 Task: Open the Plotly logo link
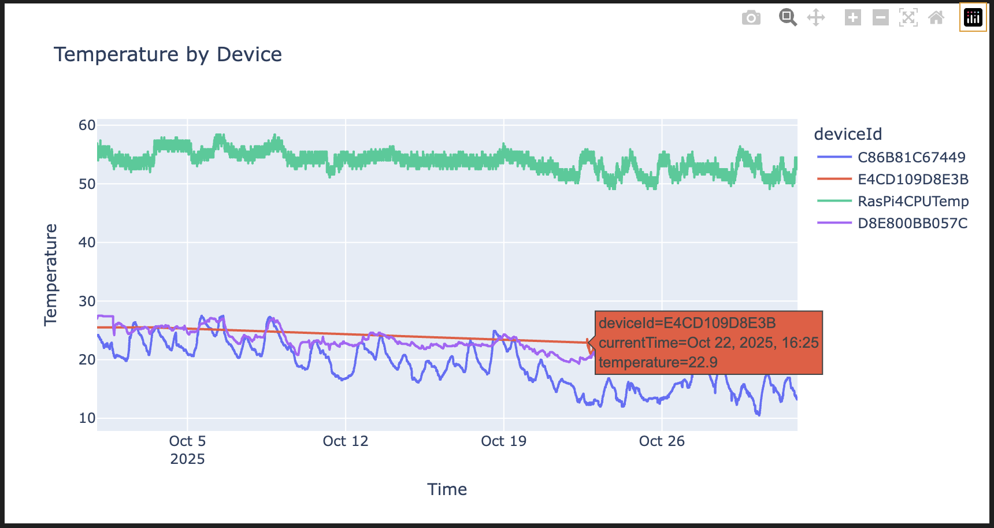pos(973,17)
